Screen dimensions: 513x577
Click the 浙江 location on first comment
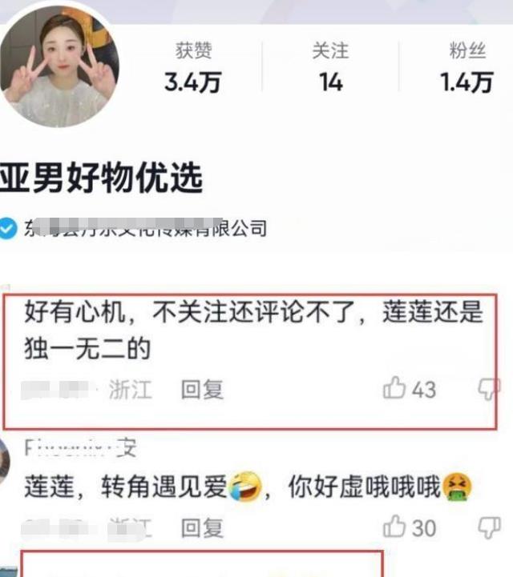click(x=130, y=389)
